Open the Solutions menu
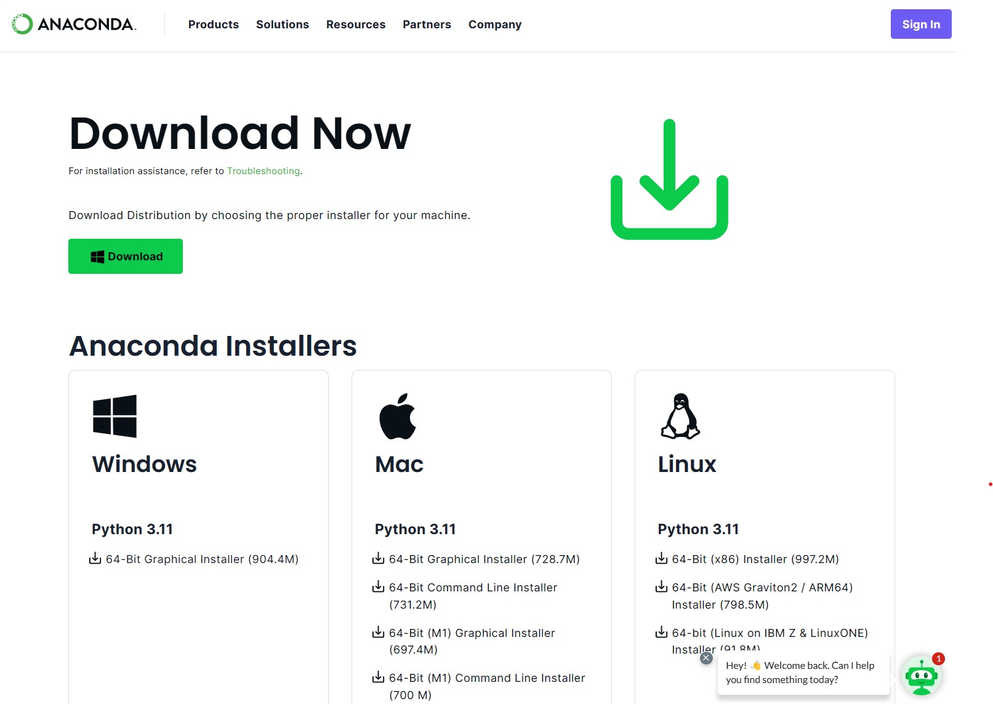 (x=282, y=25)
